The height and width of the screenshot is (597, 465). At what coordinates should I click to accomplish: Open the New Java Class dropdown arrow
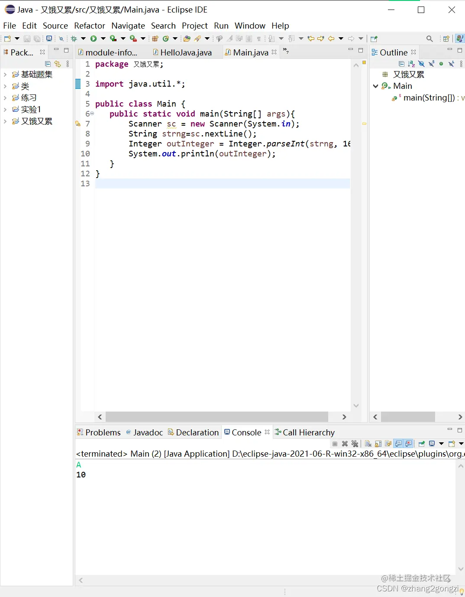[175, 39]
